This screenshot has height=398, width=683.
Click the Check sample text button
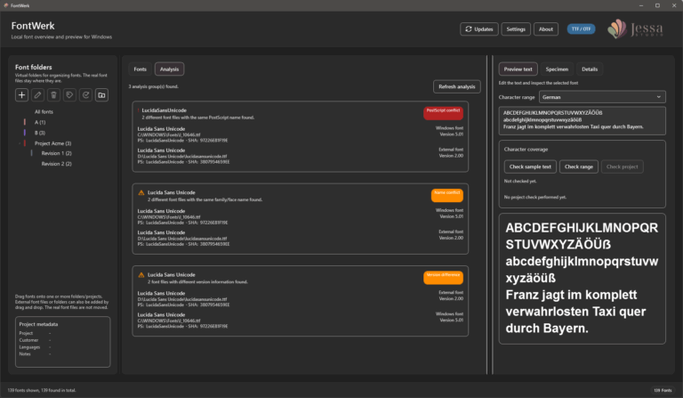pyautogui.click(x=530, y=167)
